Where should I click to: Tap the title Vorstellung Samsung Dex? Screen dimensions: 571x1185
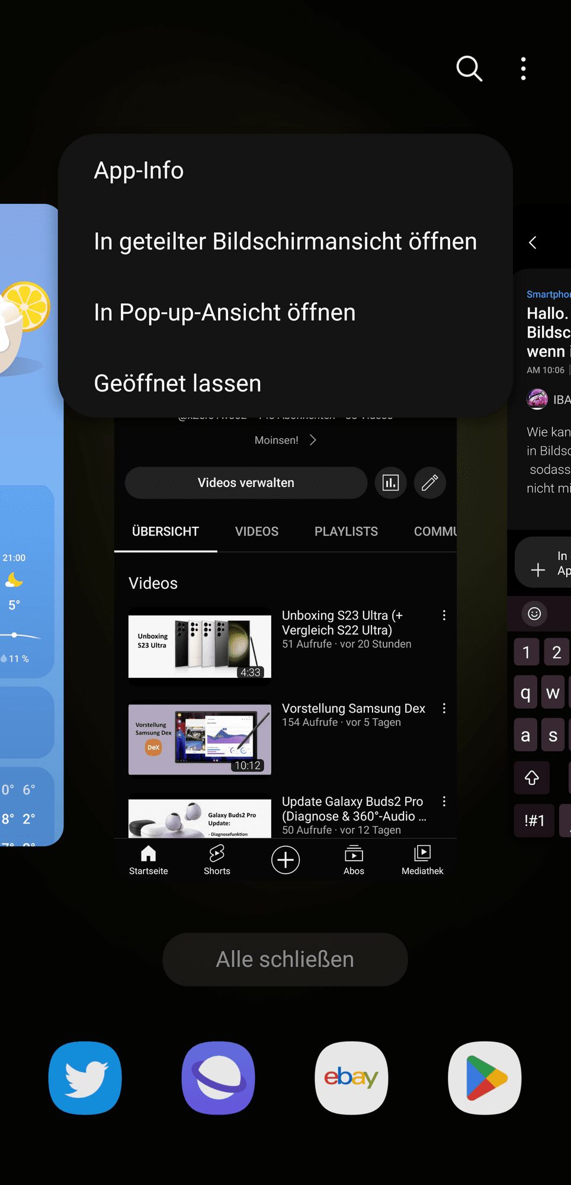(354, 709)
